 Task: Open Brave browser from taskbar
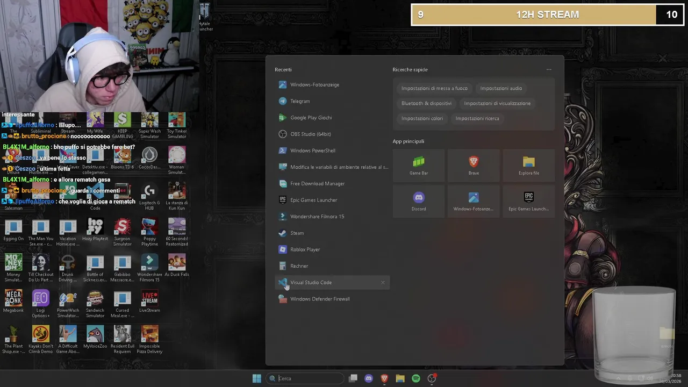384,378
